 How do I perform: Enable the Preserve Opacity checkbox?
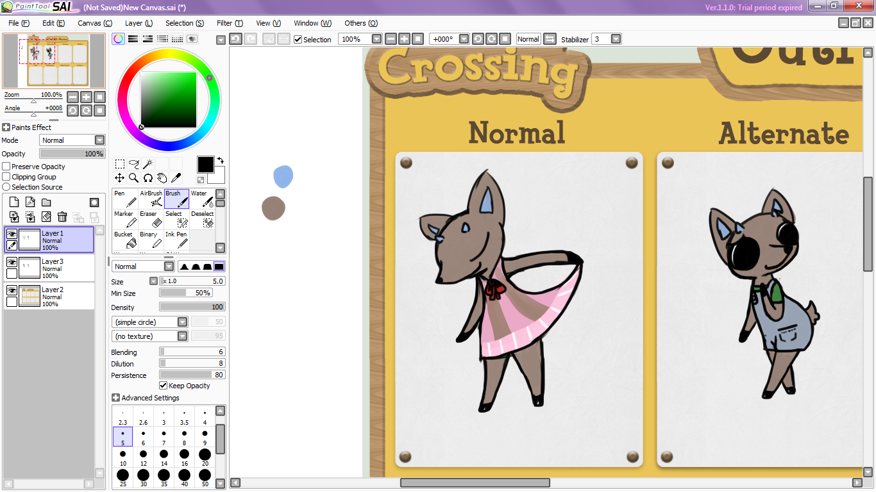tap(6, 167)
